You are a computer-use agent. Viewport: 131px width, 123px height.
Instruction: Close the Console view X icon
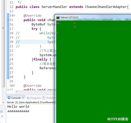click(x=23, y=98)
